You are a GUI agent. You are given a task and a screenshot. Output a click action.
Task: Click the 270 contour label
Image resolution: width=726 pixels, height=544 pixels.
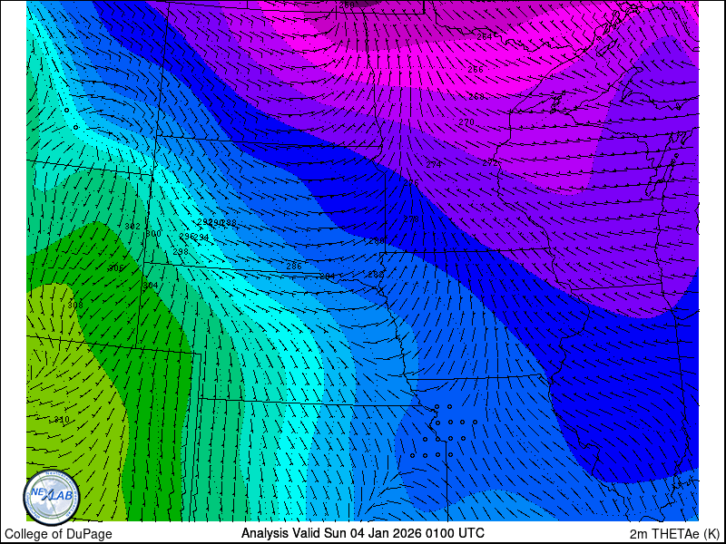point(466,122)
